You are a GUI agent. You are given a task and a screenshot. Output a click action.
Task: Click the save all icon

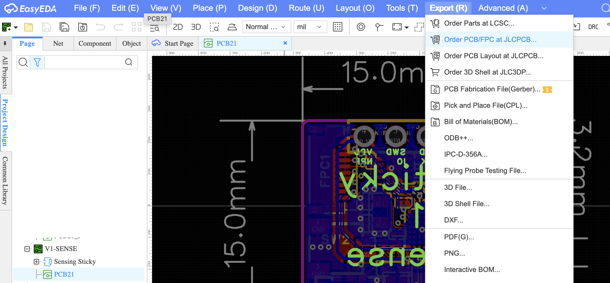tap(64, 27)
